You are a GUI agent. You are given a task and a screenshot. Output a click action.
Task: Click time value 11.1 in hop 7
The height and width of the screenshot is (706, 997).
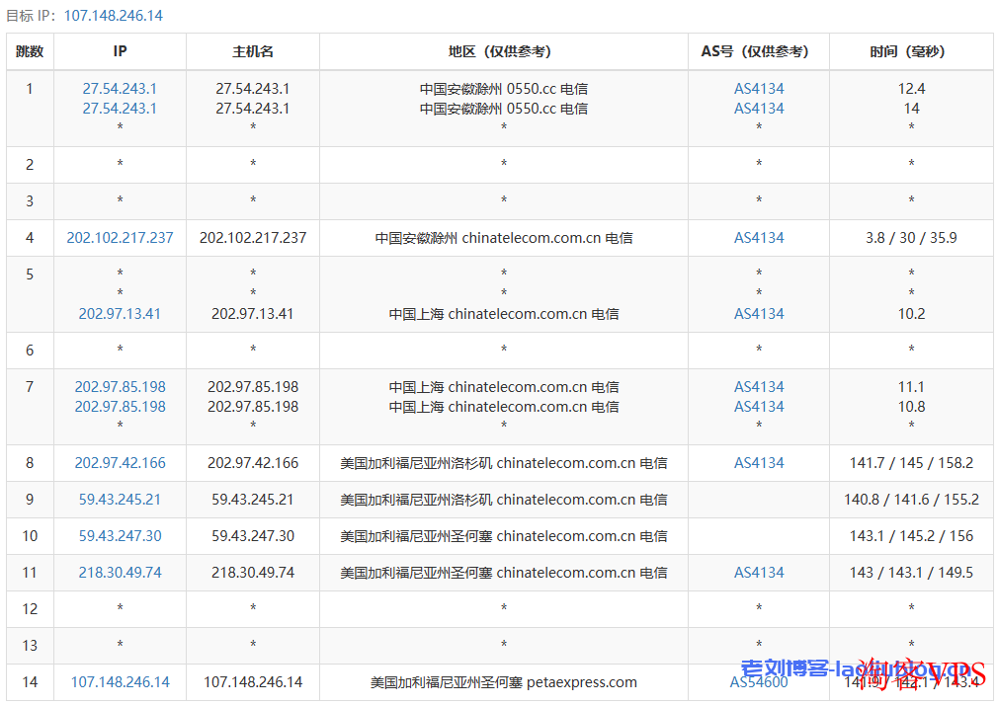click(911, 386)
